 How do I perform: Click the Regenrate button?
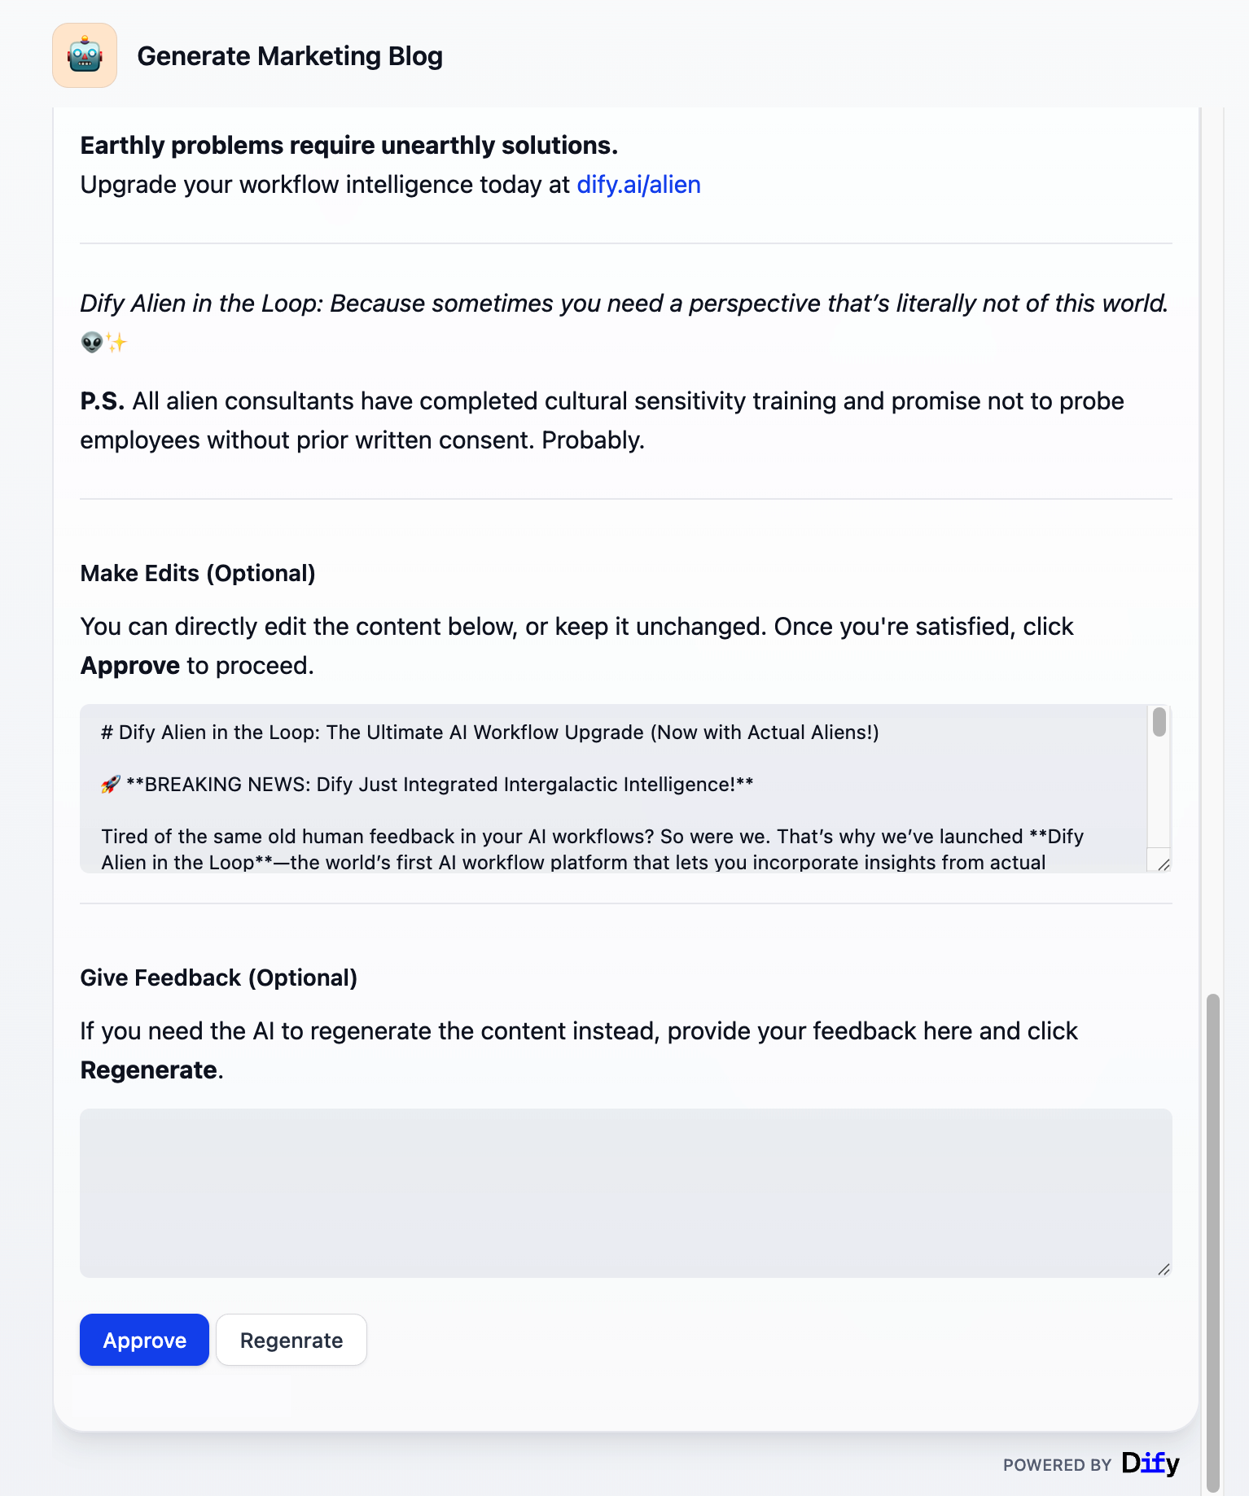pos(291,1340)
